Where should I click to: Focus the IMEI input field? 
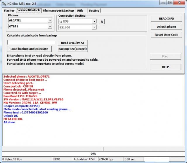tap(31, 43)
